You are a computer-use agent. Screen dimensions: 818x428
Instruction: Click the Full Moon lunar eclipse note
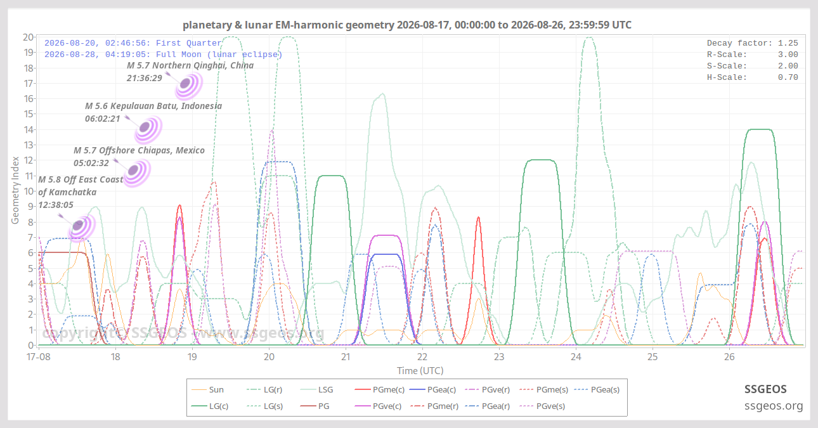pos(164,55)
